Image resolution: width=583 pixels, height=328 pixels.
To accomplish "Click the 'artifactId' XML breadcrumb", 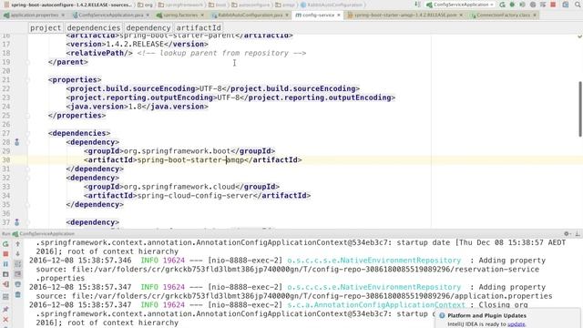I will pos(199,28).
